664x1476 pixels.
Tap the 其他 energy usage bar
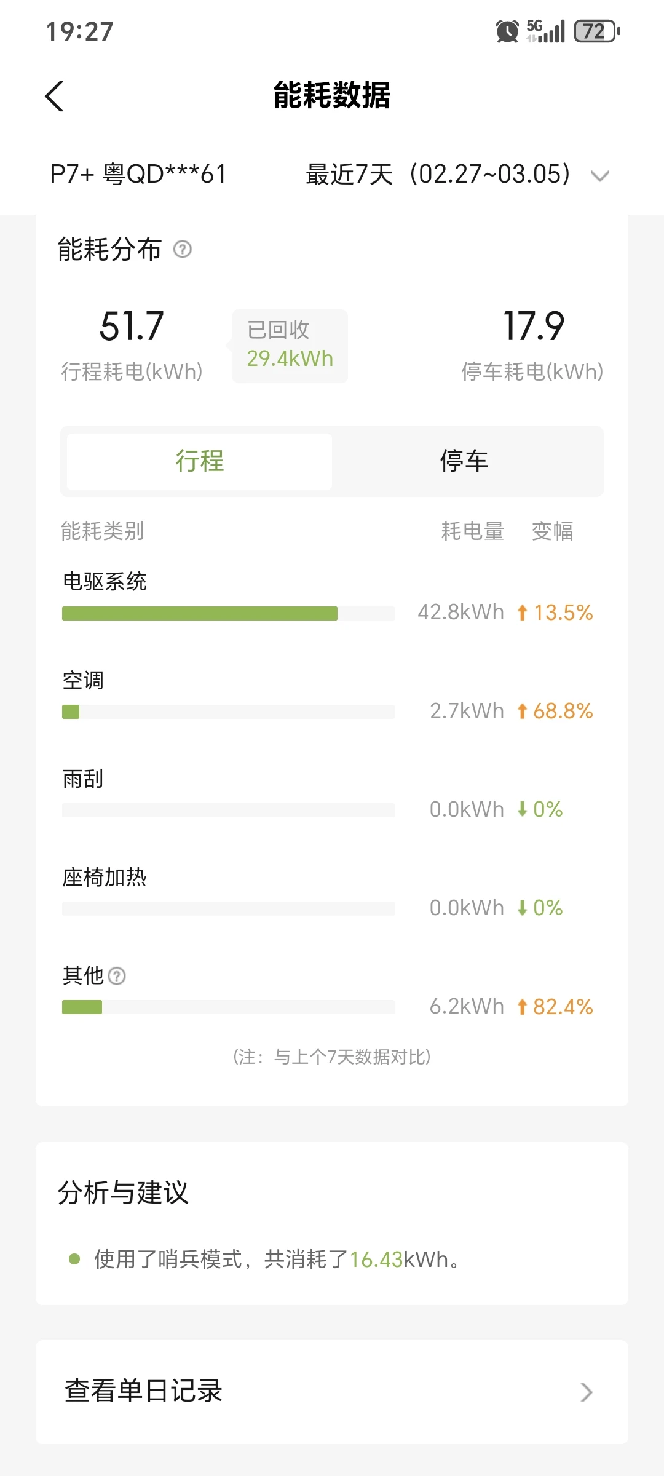[x=227, y=1007]
